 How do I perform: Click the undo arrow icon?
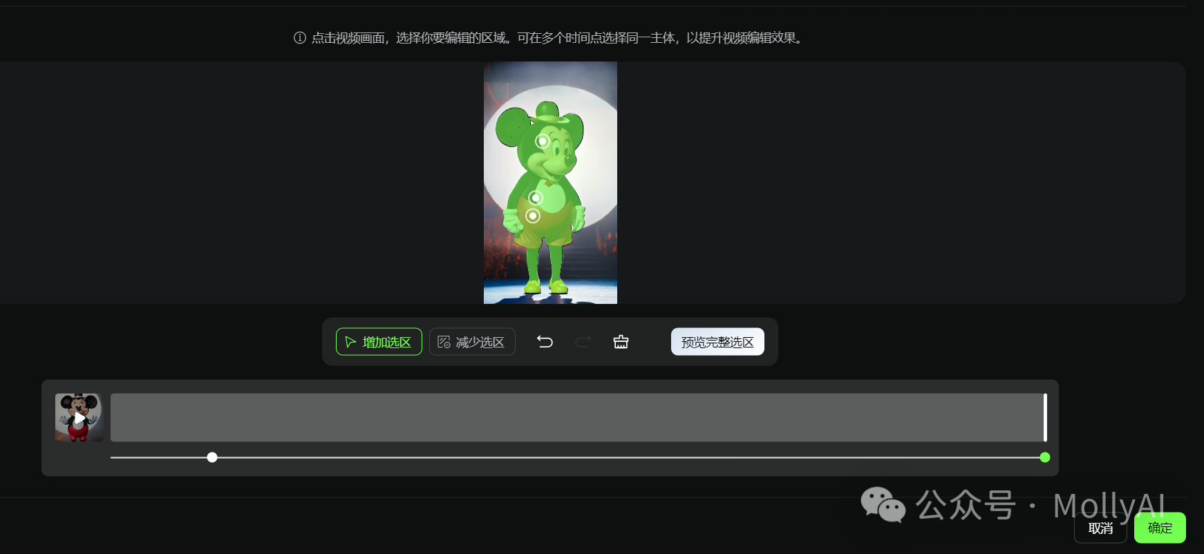(x=545, y=342)
